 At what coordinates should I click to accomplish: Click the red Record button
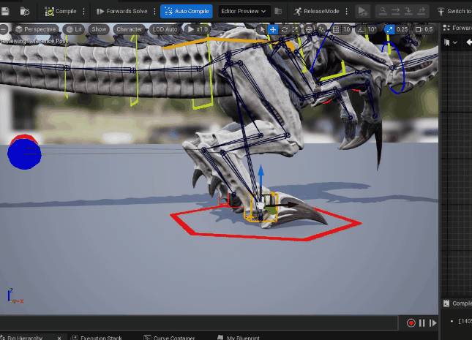[x=411, y=322]
